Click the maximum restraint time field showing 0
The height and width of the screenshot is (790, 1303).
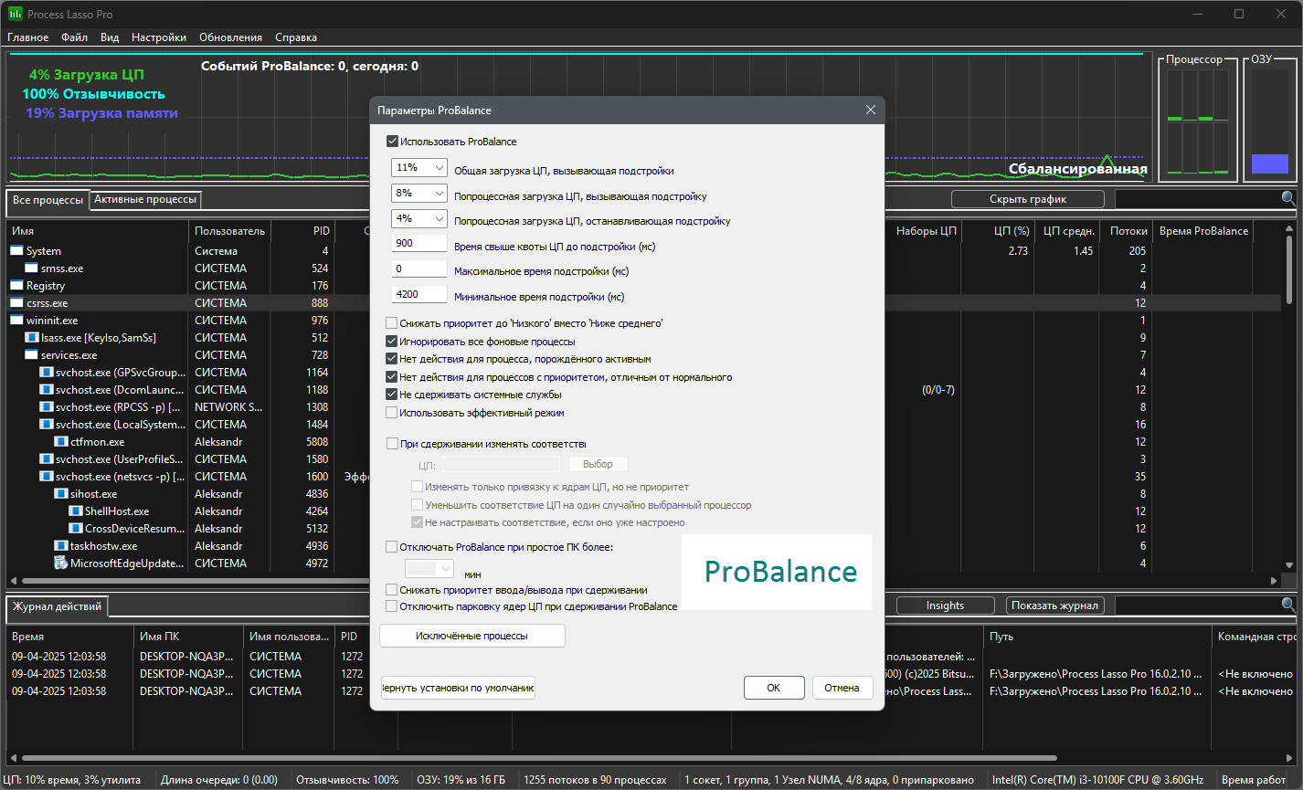(x=419, y=269)
